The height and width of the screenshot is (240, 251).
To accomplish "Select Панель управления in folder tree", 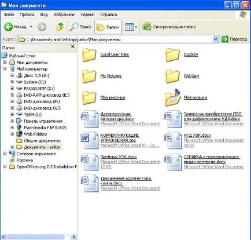I will pos(43,121).
